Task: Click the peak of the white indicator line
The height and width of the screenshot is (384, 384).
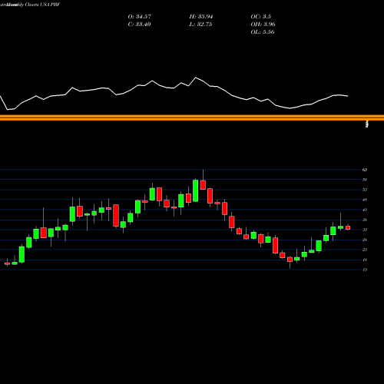Action: tap(196, 78)
